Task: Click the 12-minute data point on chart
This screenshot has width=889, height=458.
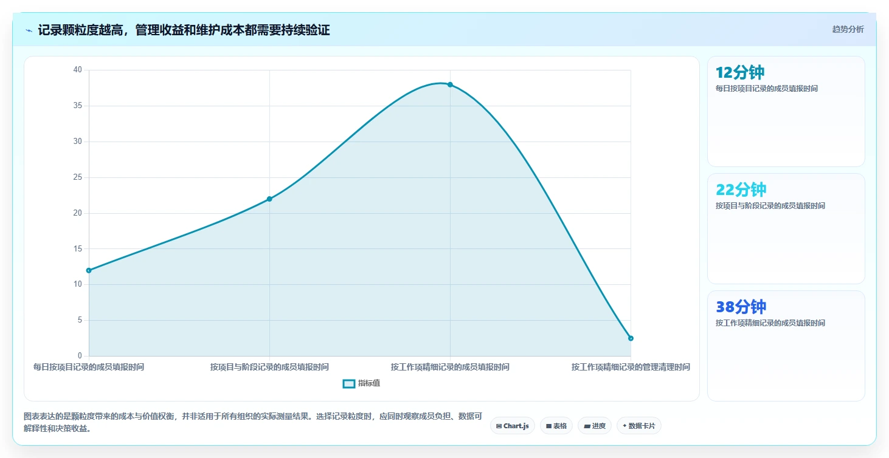Action: 89,270
